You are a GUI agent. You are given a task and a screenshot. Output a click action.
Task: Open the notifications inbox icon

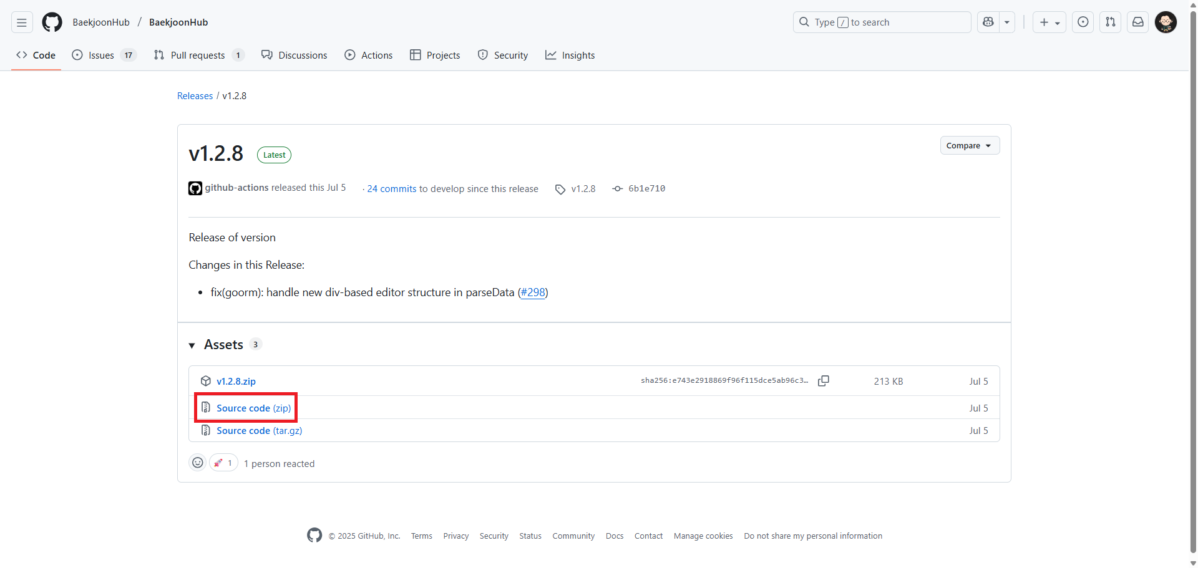(1138, 22)
